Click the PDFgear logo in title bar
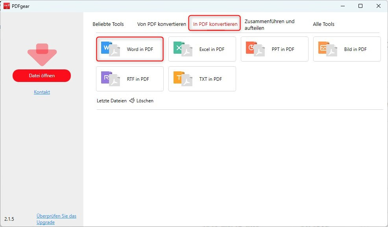This screenshot has height=227, width=388. point(7,6)
